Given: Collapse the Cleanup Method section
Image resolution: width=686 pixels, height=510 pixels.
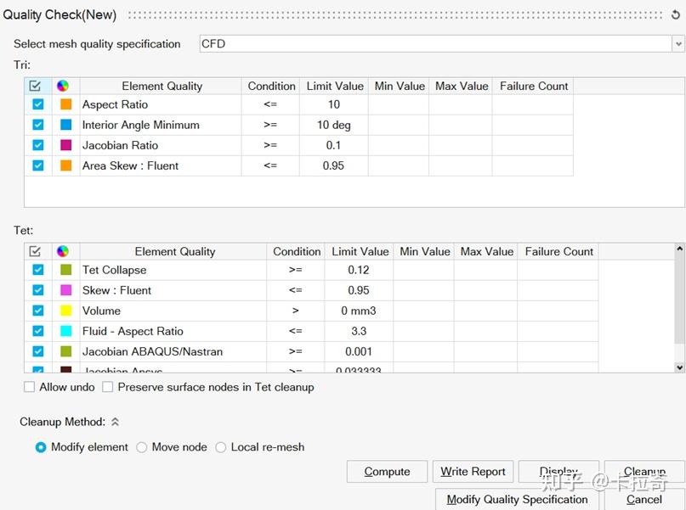Looking at the screenshot, I should coord(115,422).
